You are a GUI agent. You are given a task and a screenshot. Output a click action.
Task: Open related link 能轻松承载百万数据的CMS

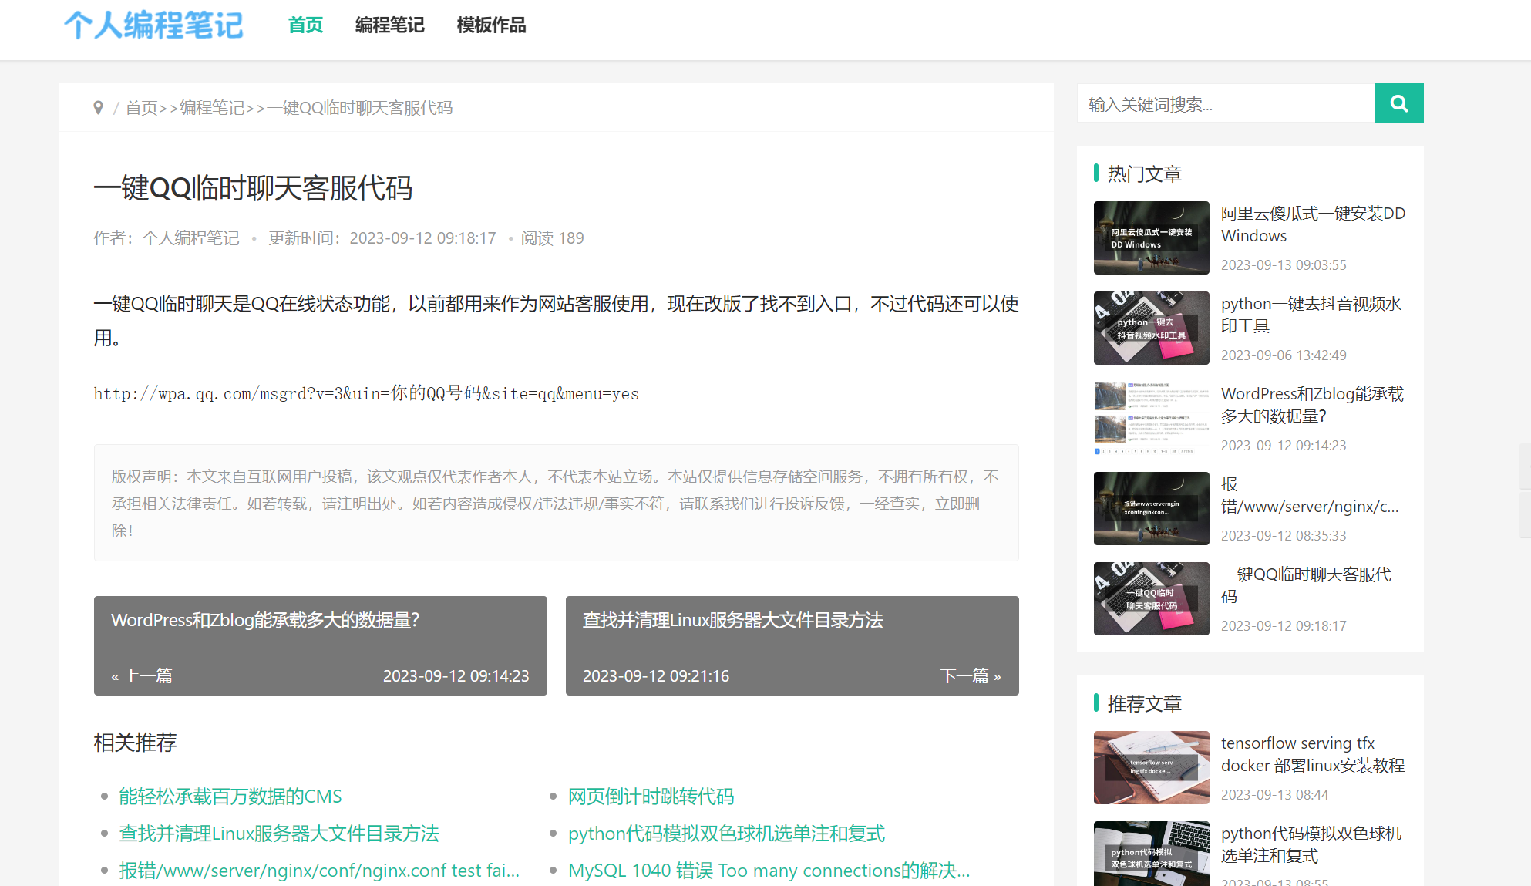point(230,797)
